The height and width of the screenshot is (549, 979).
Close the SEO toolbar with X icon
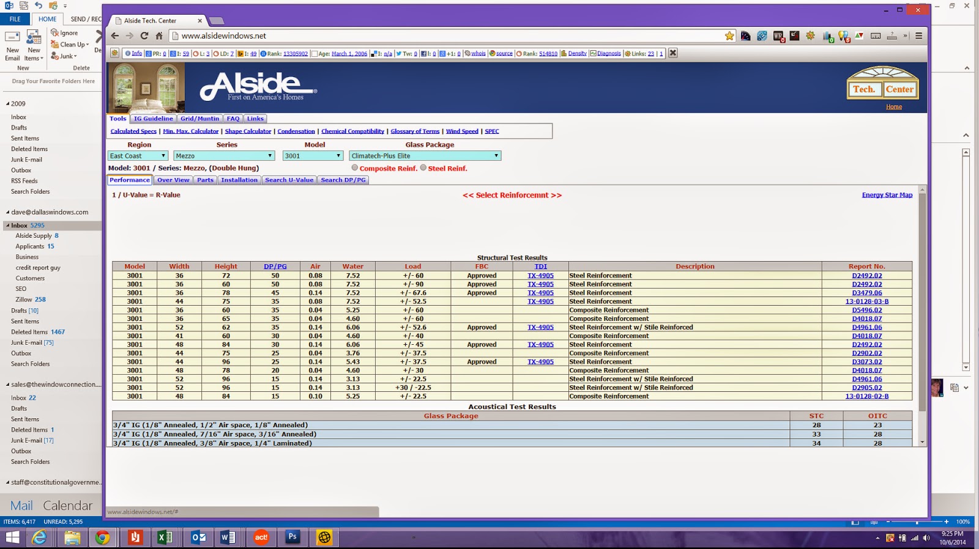[672, 53]
